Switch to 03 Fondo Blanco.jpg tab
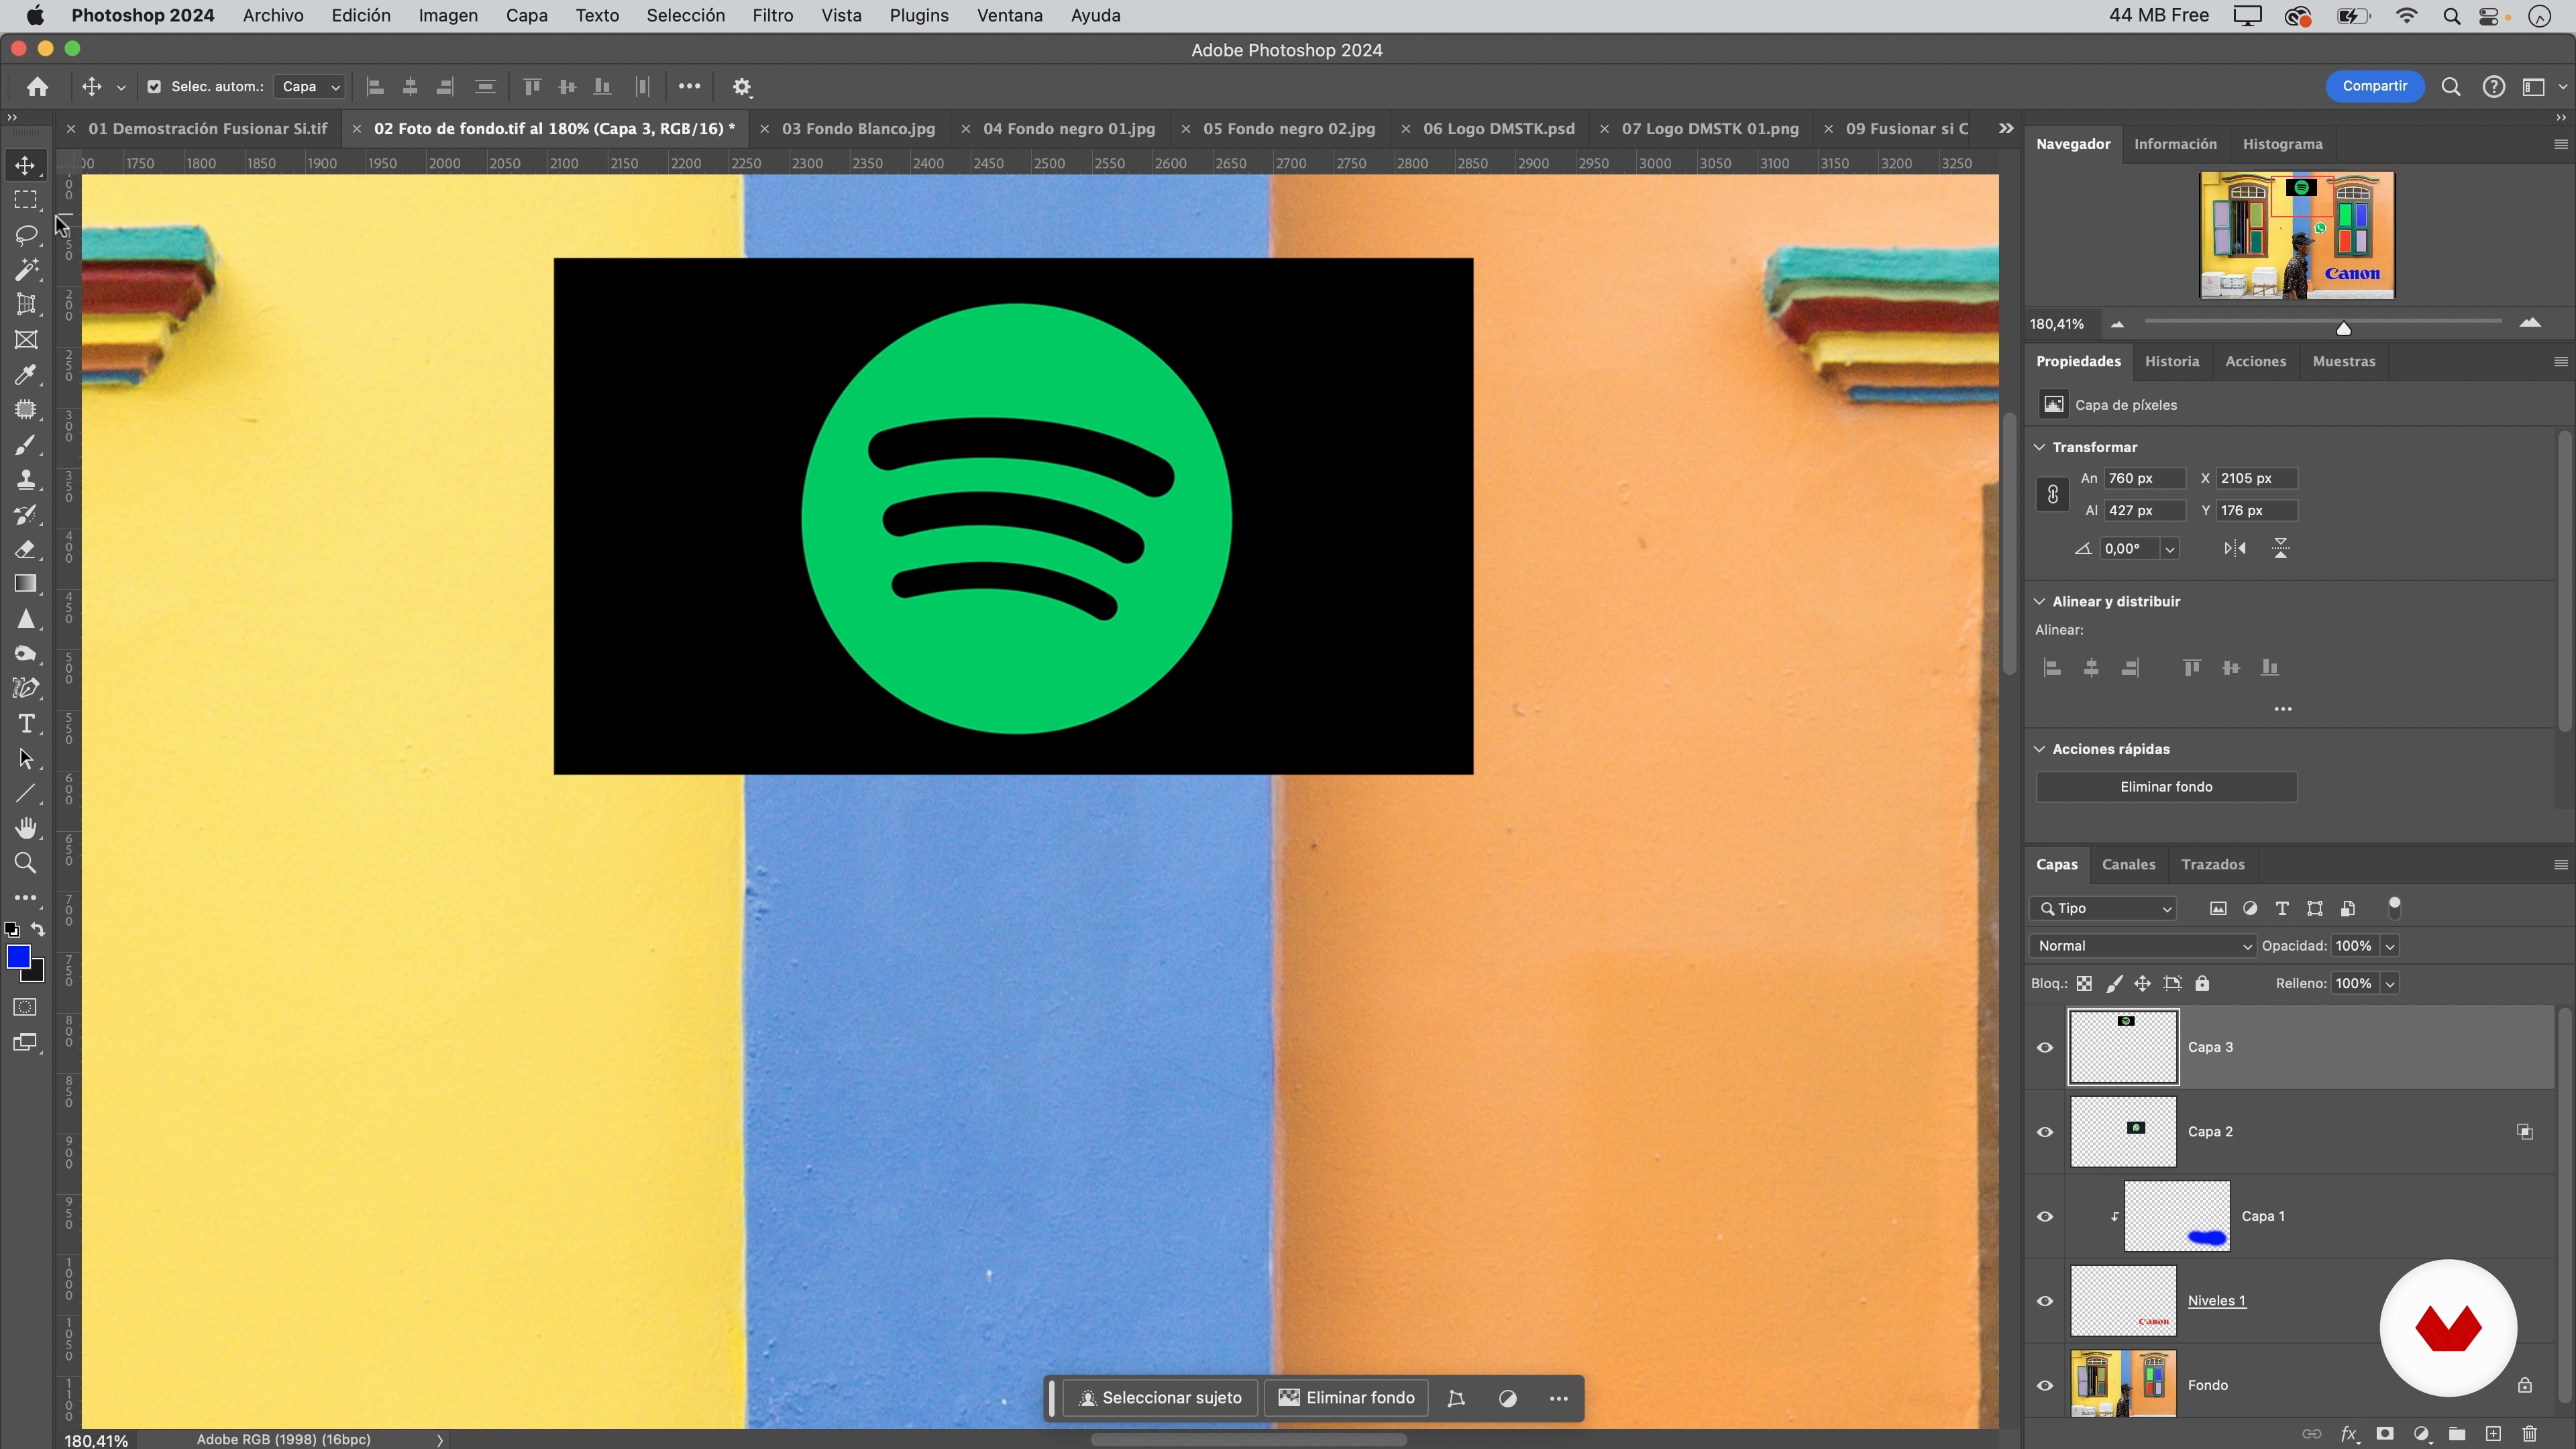This screenshot has width=2576, height=1449. 858,129
